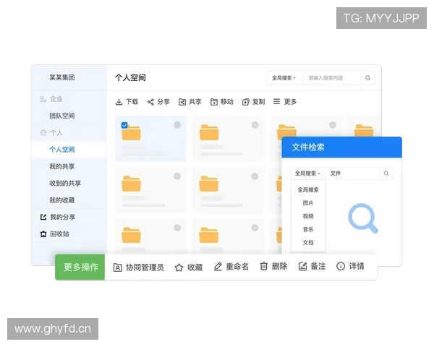Click the 我的分享 export icon in sidebar
434x347 pixels.
point(43,217)
